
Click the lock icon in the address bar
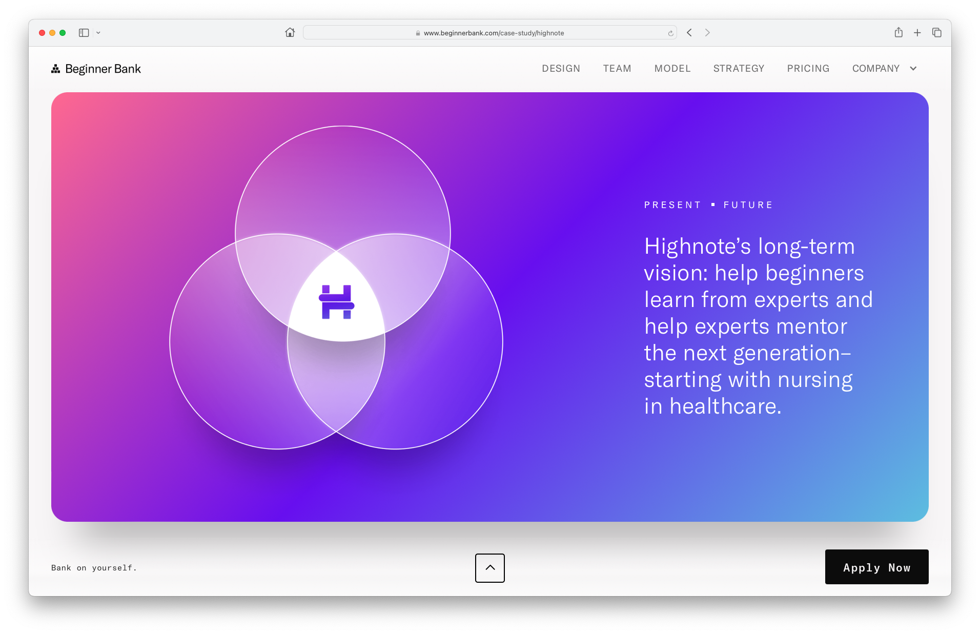[x=418, y=33]
